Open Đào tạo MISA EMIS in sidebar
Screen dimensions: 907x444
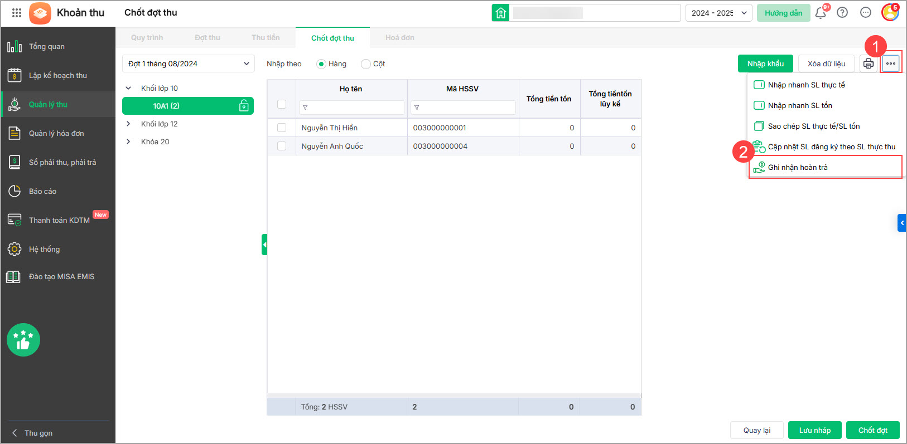[58, 276]
